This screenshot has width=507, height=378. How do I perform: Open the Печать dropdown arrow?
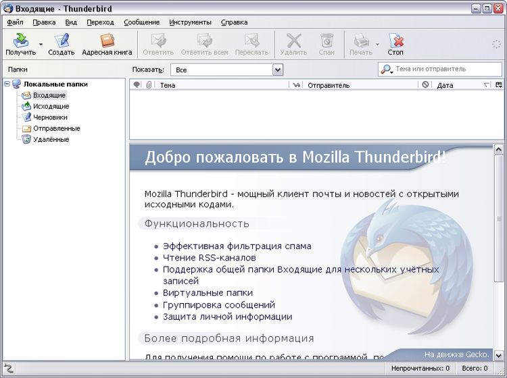click(x=377, y=44)
